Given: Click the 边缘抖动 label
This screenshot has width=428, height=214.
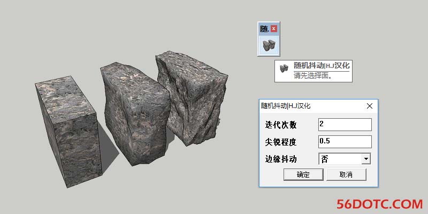Looking at the screenshot, I should (x=281, y=159).
